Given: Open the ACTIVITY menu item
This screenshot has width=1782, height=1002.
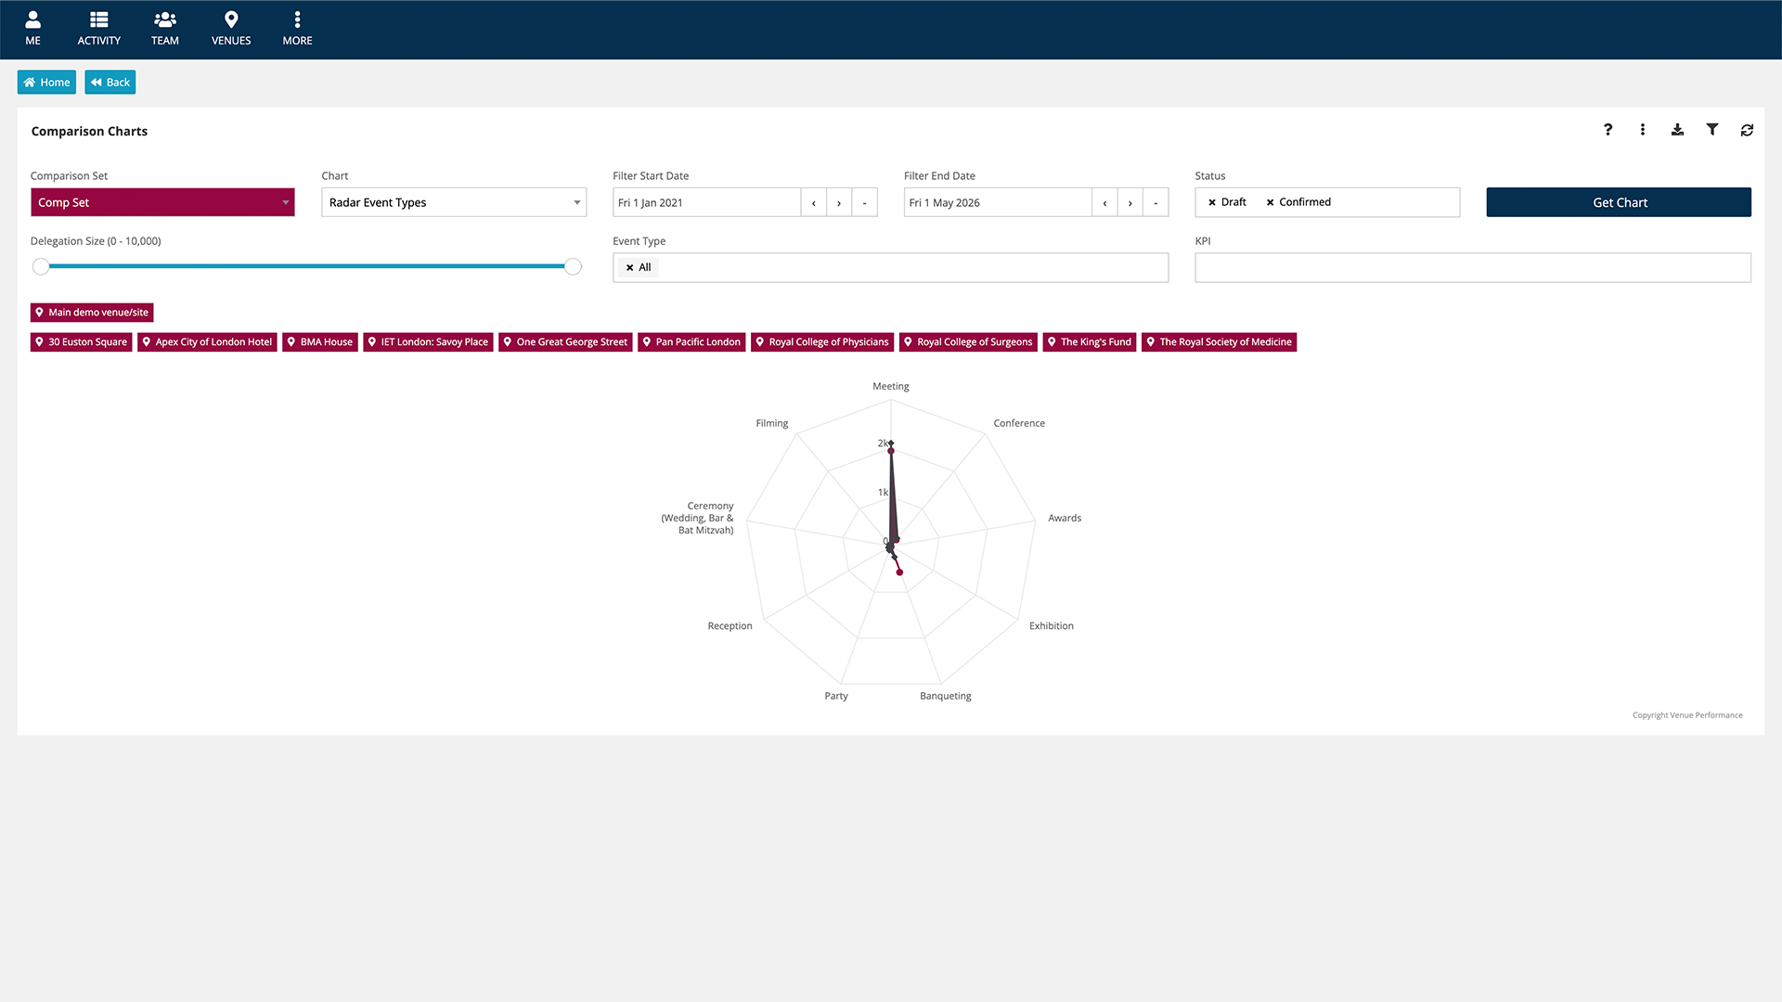Looking at the screenshot, I should (x=98, y=28).
